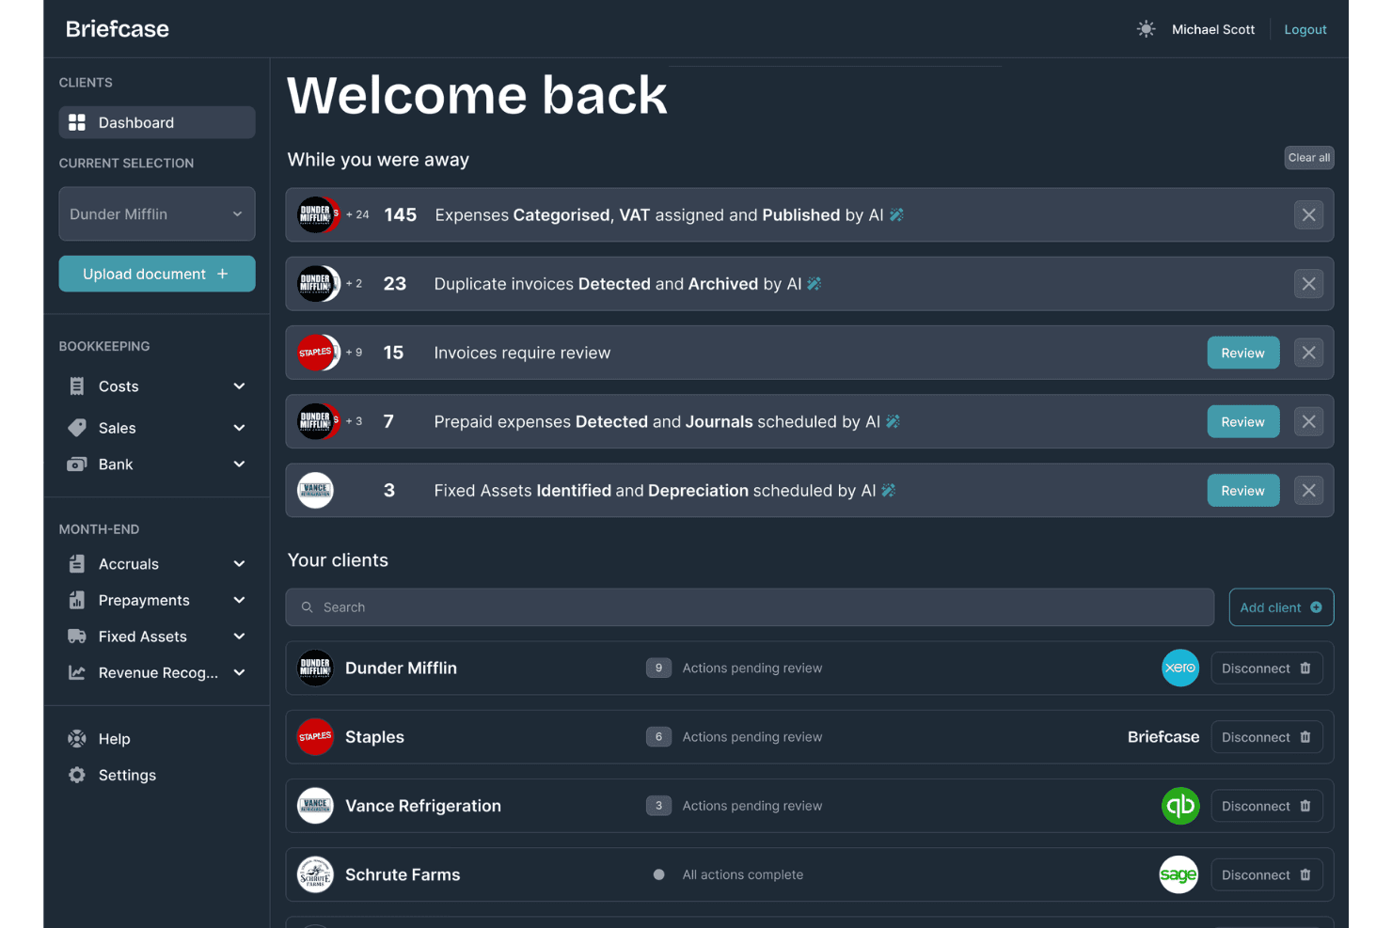Dismiss the 3 Fixed Assets notification
The height and width of the screenshot is (928, 1392).
[1308, 490]
